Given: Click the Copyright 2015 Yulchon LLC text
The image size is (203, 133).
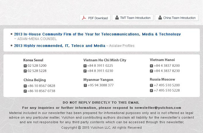Looking at the screenshot, I should 102,128.
